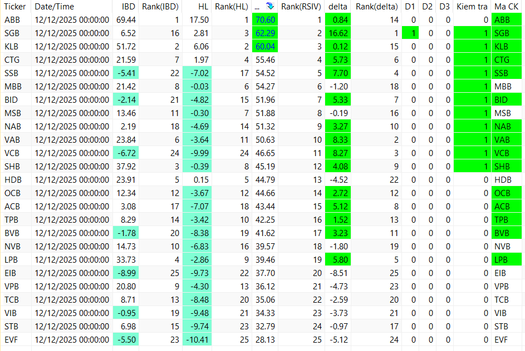Screen dimensions: 525x351
Task: Click NVB in the Ma CK column
Action: 502,246
